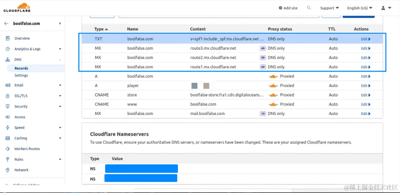This screenshot has width=400, height=193.
Task: Click the Caching drive icon
Action: pyautogui.click(x=8, y=138)
